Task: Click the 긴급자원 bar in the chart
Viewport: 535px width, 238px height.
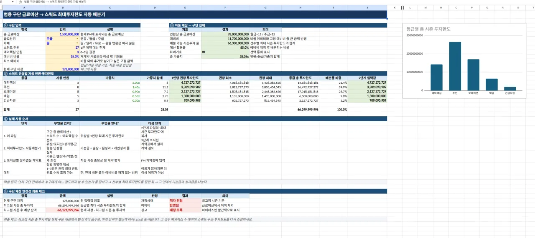Action: [x=510, y=88]
